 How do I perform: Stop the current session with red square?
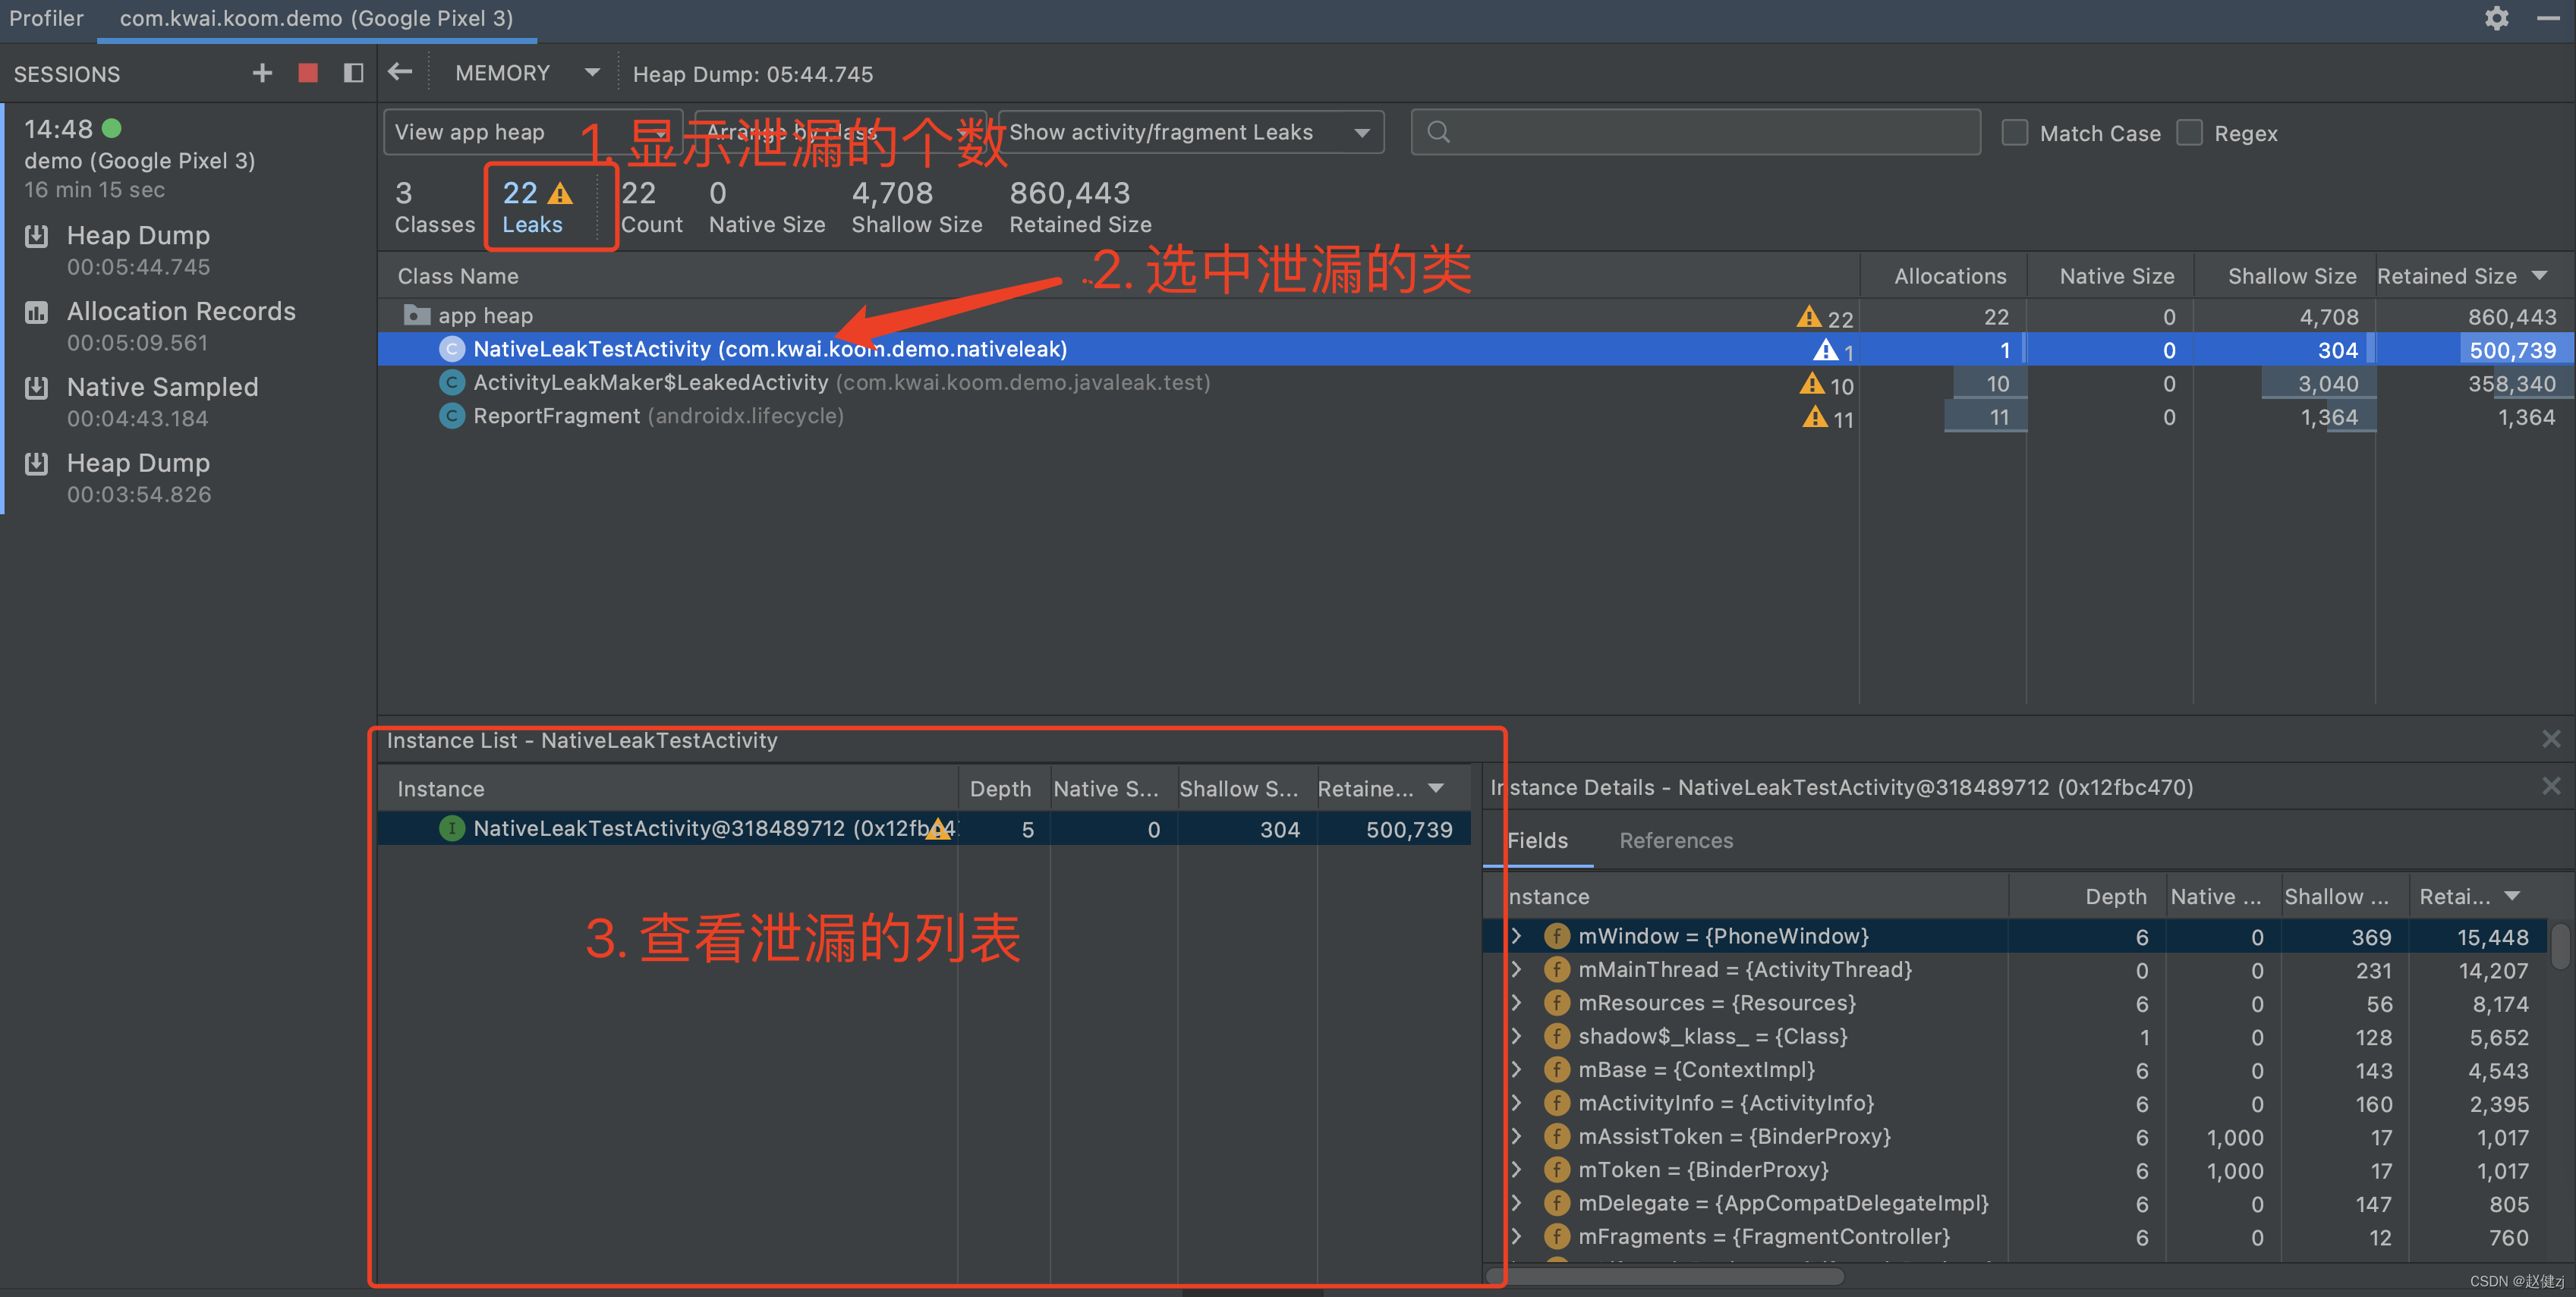308,73
